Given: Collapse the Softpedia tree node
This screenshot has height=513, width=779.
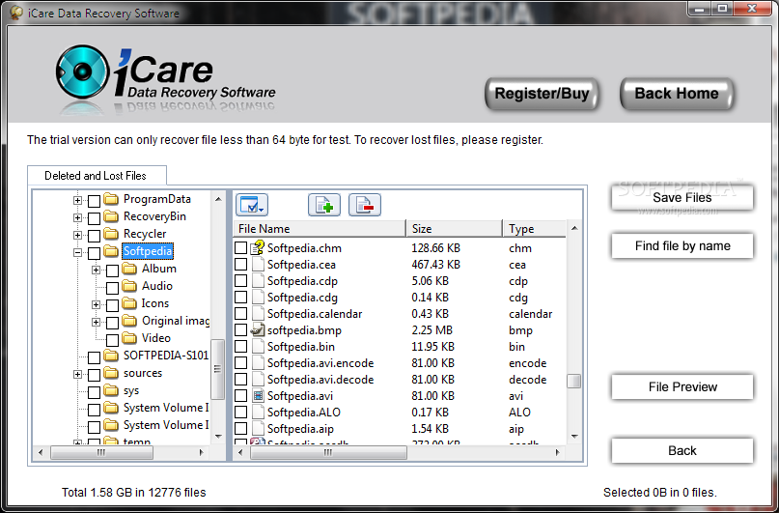Looking at the screenshot, I should [x=77, y=252].
